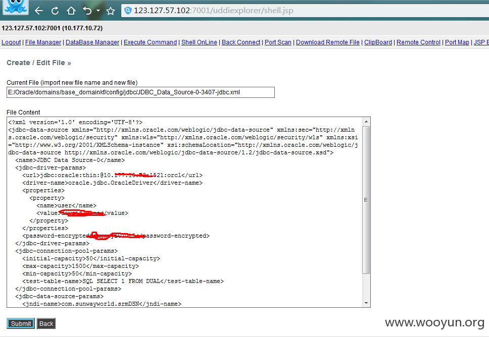Click the 'Create / Edit File »' heading
Viewport: 489px width, 337px height.
click(x=39, y=63)
